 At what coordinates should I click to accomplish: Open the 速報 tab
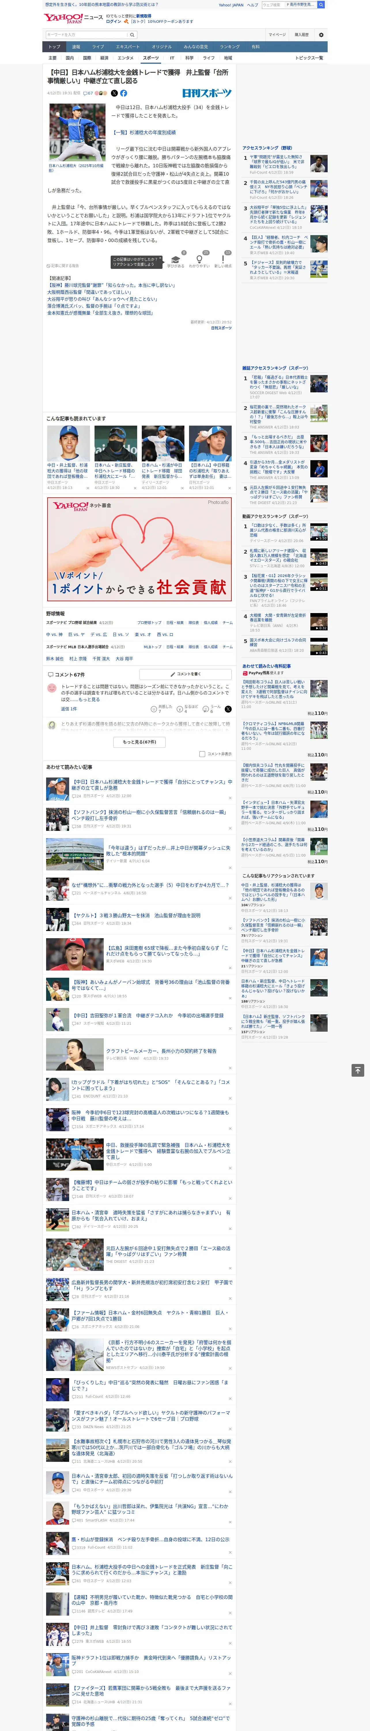tap(76, 47)
